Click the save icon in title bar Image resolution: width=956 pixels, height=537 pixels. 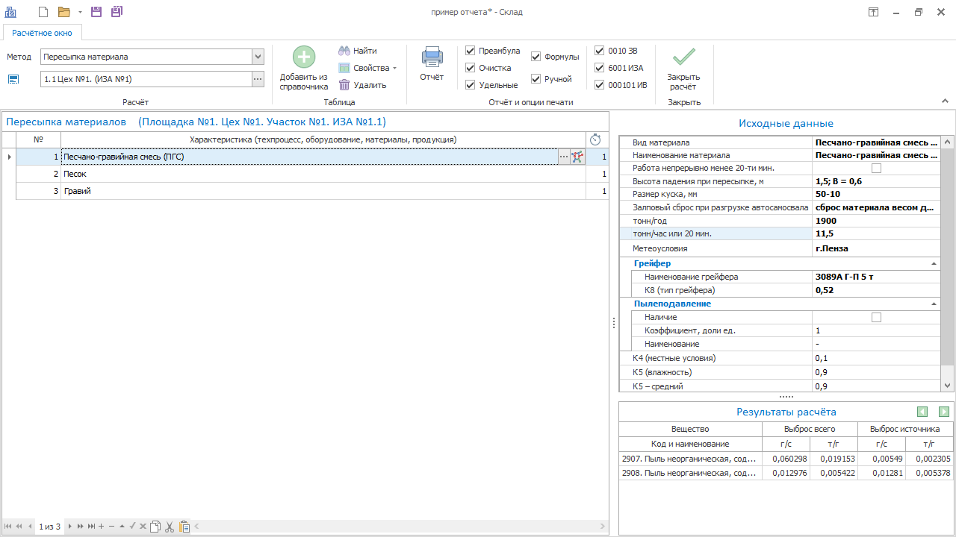tap(96, 12)
